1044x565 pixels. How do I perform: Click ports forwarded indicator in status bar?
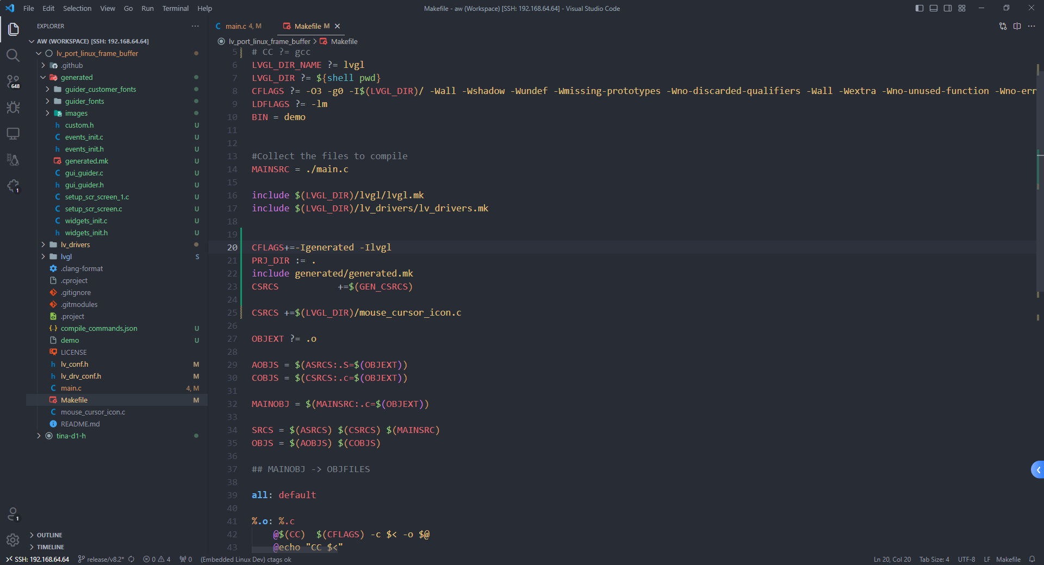tap(186, 559)
